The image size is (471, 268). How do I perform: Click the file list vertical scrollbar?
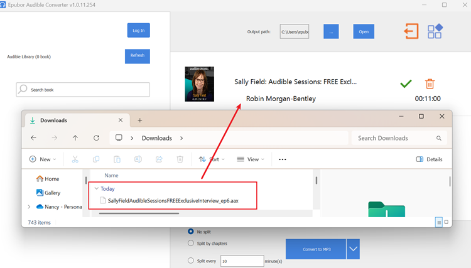click(317, 180)
